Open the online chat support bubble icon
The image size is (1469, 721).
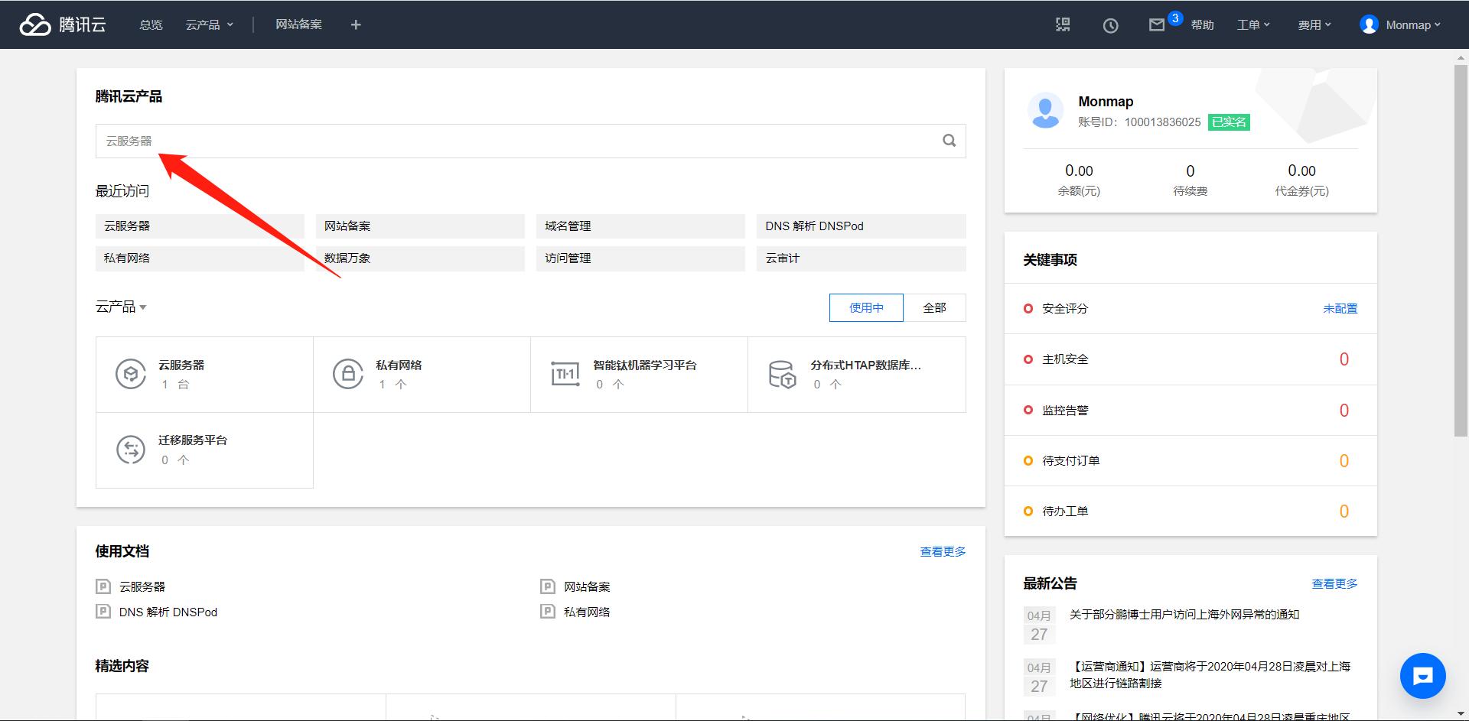coord(1422,675)
